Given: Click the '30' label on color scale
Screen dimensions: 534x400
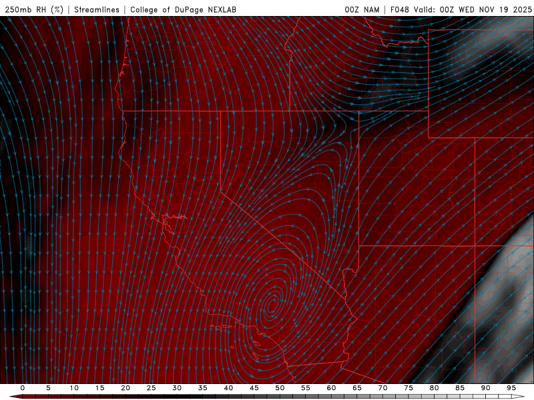Looking at the screenshot, I should tap(177, 388).
